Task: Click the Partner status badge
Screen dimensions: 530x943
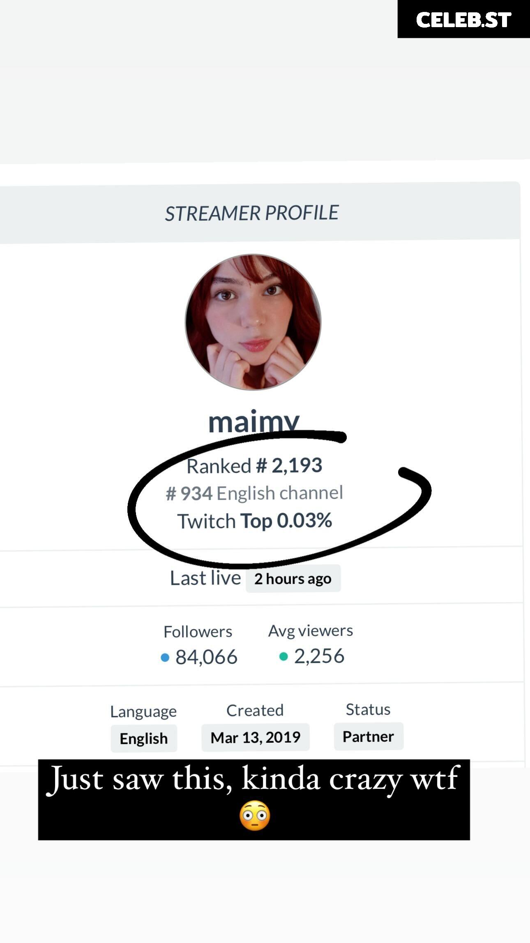Action: tap(369, 736)
